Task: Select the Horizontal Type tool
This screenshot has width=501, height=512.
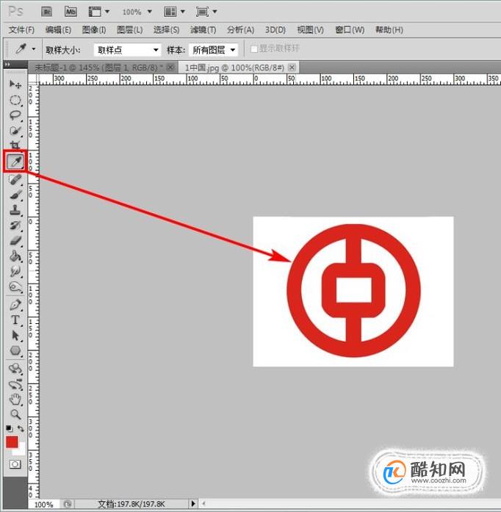Action: (15, 320)
